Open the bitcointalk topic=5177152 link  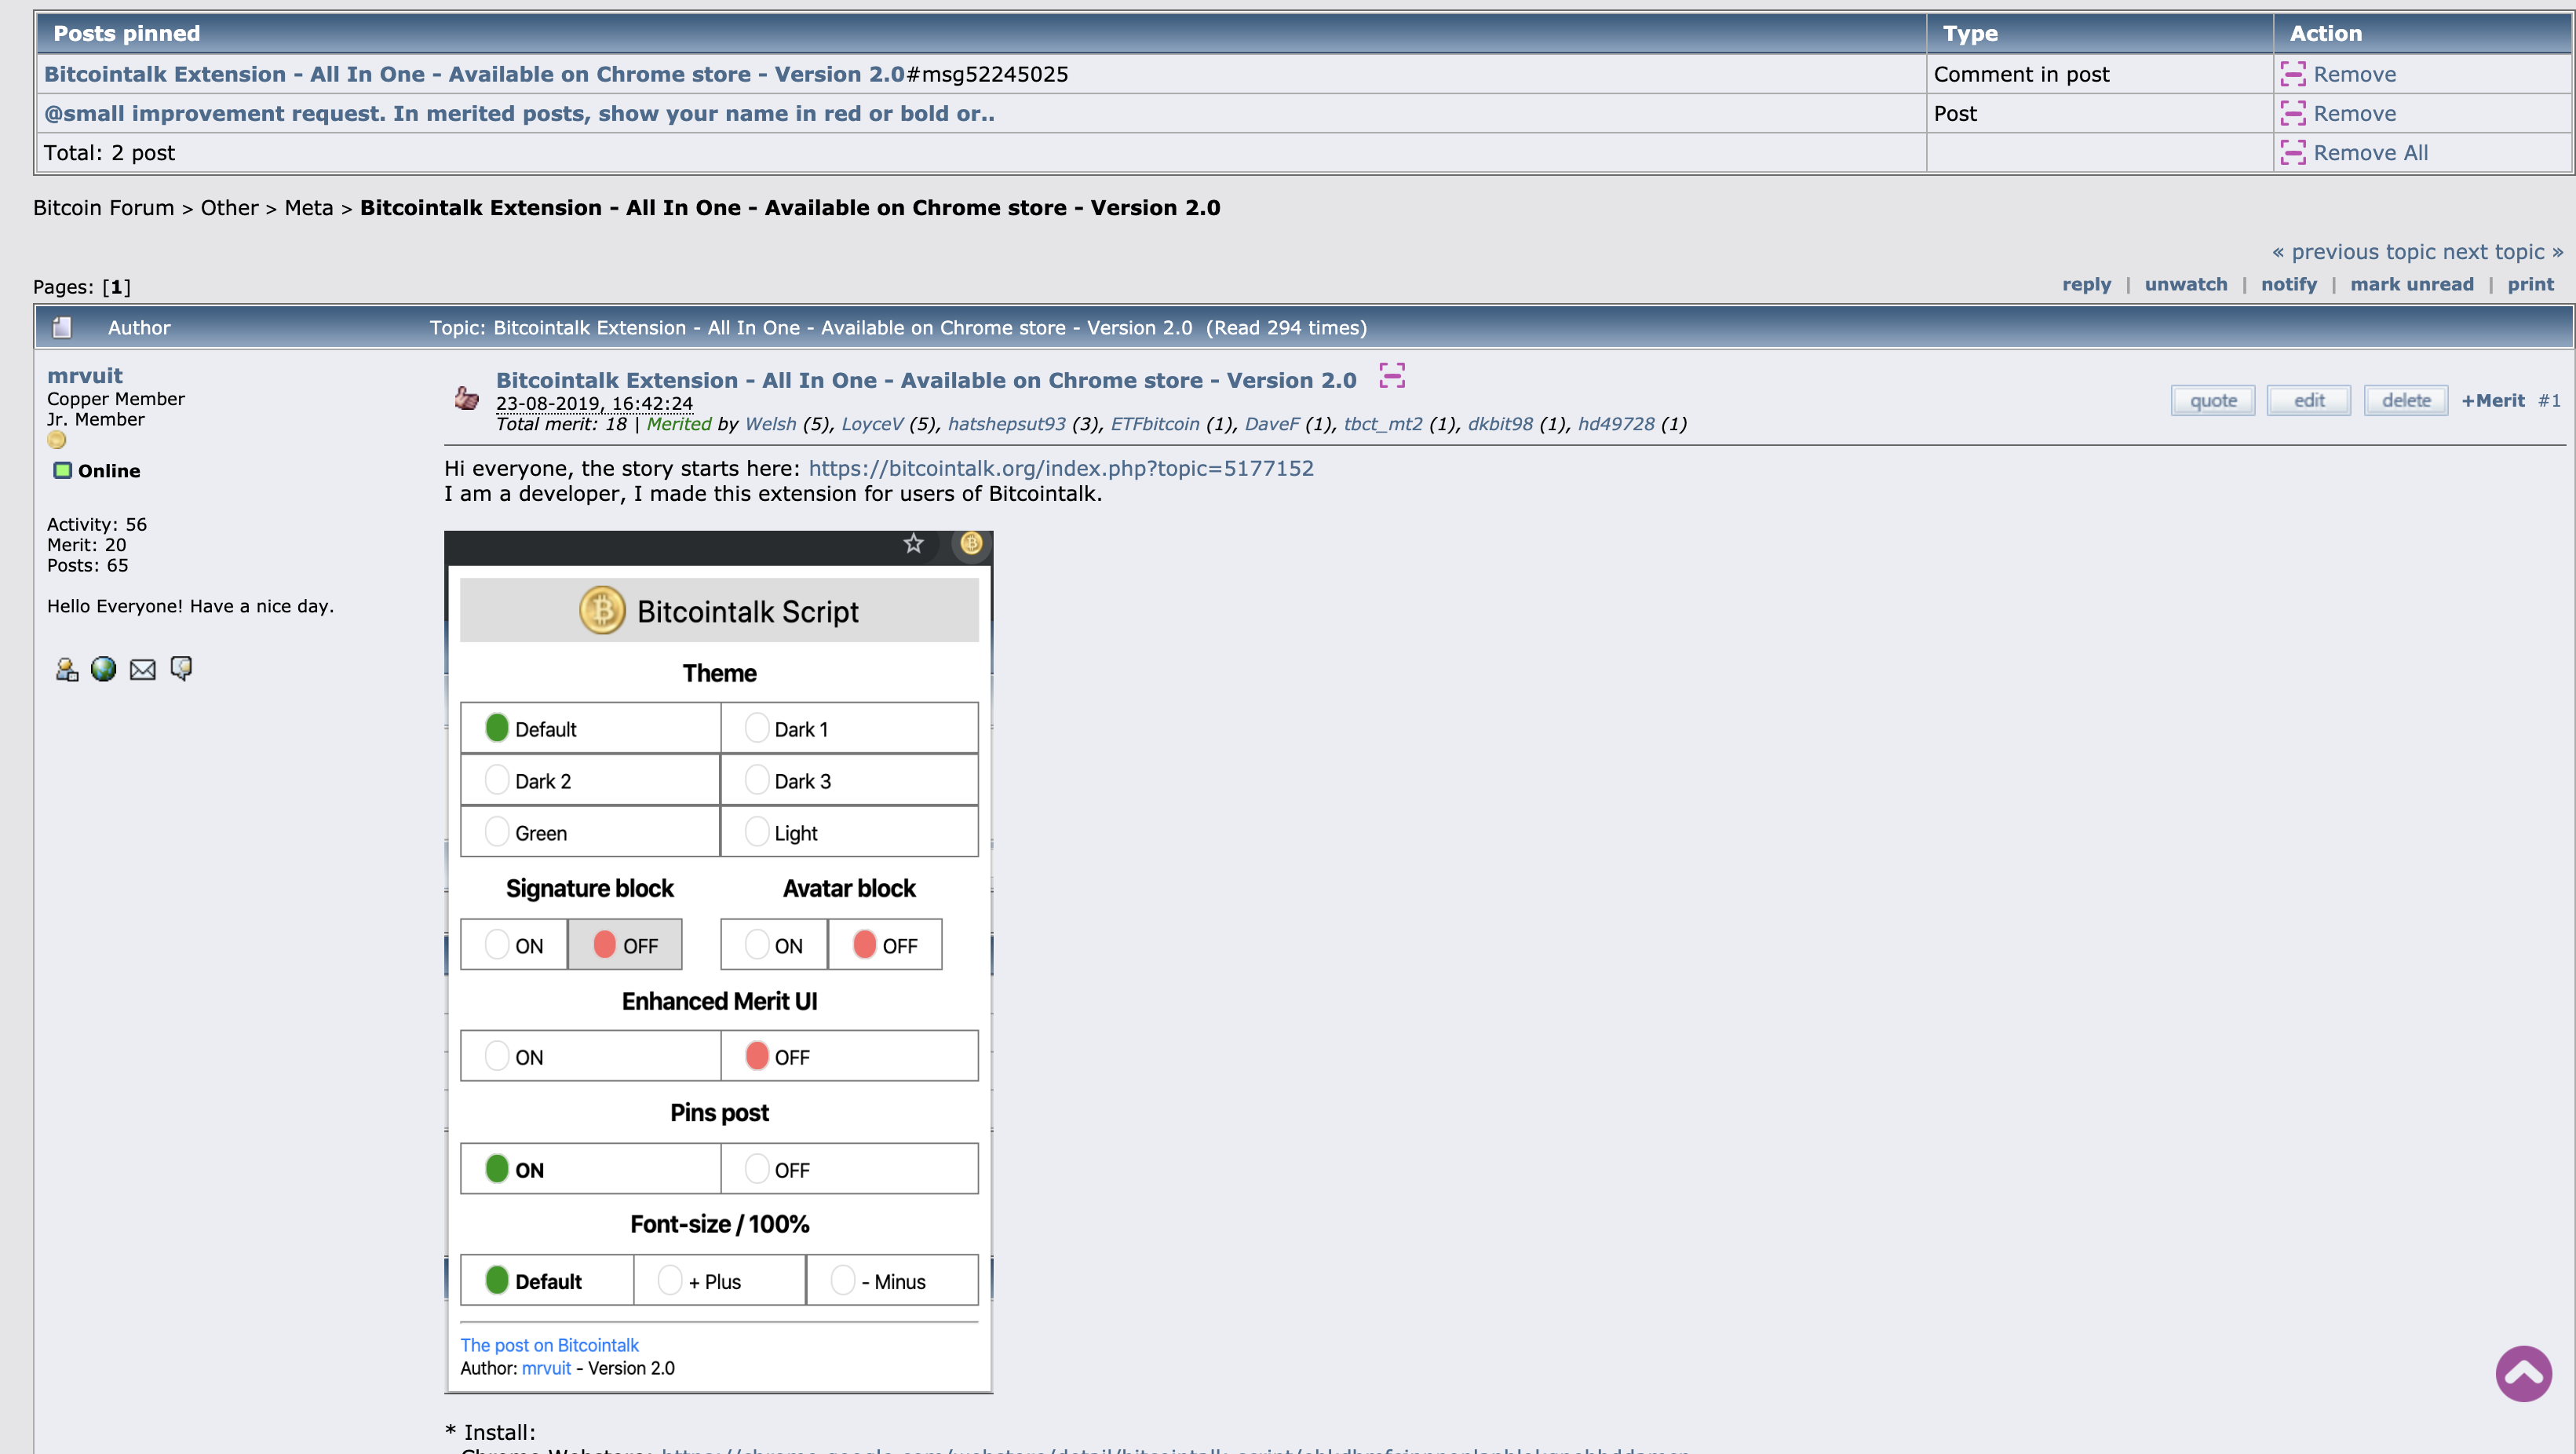(x=1061, y=468)
